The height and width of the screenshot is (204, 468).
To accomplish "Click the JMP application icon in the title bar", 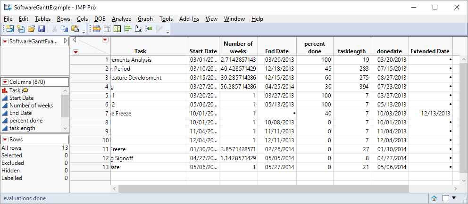I will (x=8, y=8).
